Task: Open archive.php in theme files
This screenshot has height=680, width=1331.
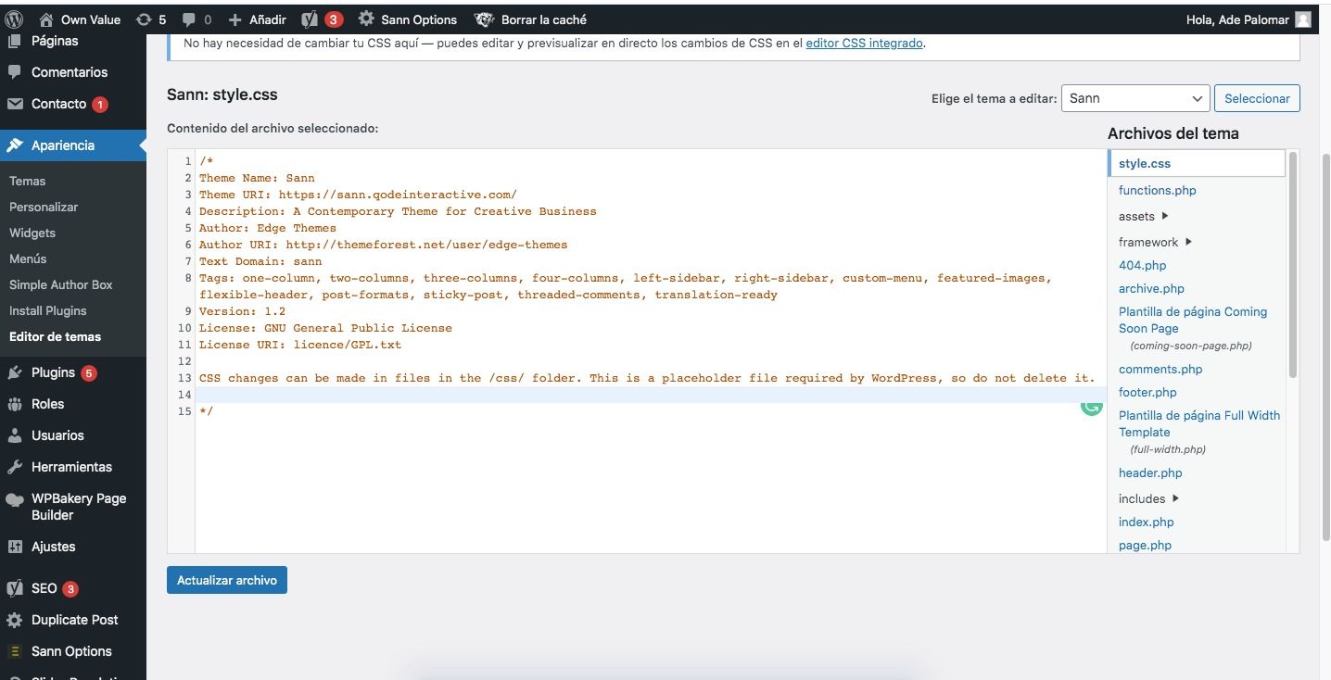Action: pos(1151,288)
